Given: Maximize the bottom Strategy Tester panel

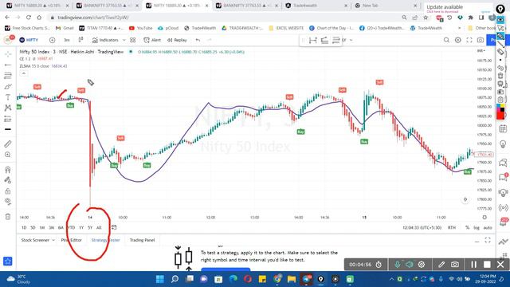Looking at the screenshot, I should click(488, 240).
